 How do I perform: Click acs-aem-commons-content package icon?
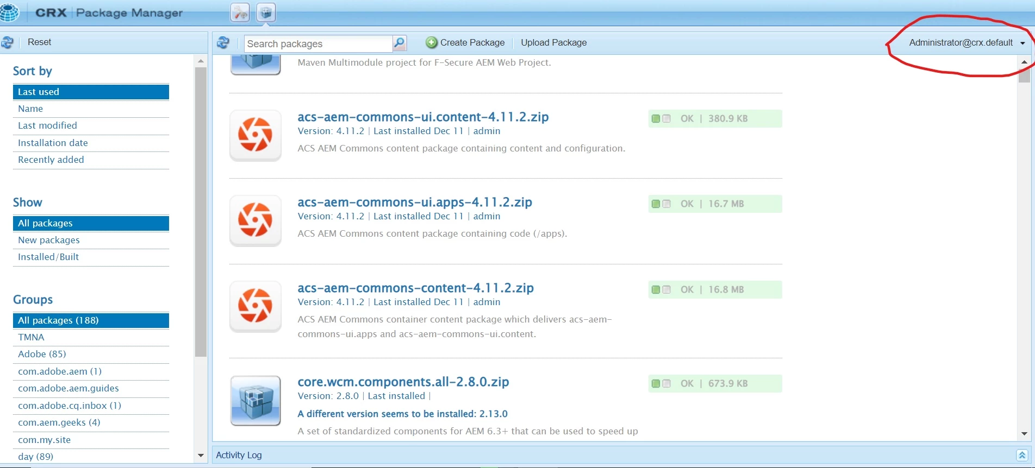tap(255, 306)
